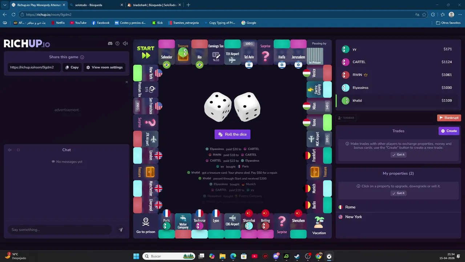Click the Vacation corner tile
Image resolution: width=465 pixels, height=262 pixels.
(x=319, y=226)
